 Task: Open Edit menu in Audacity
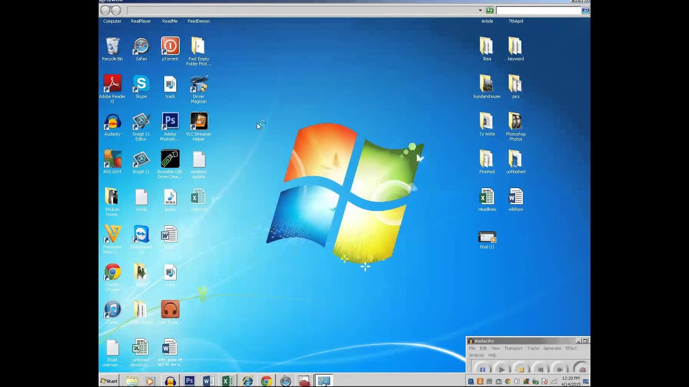click(x=483, y=348)
